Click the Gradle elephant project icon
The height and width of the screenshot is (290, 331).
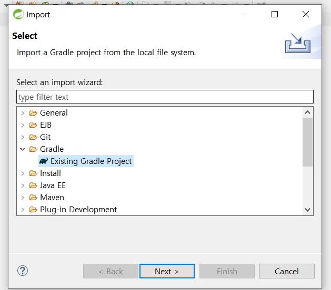tap(44, 161)
